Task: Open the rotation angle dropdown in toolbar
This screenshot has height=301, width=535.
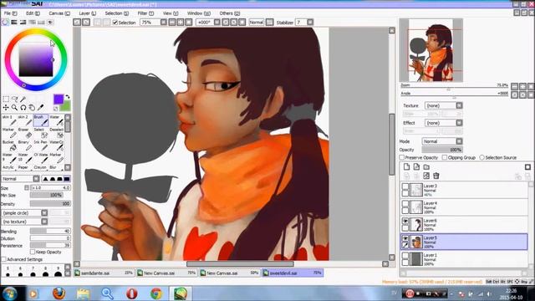Action: (217, 23)
